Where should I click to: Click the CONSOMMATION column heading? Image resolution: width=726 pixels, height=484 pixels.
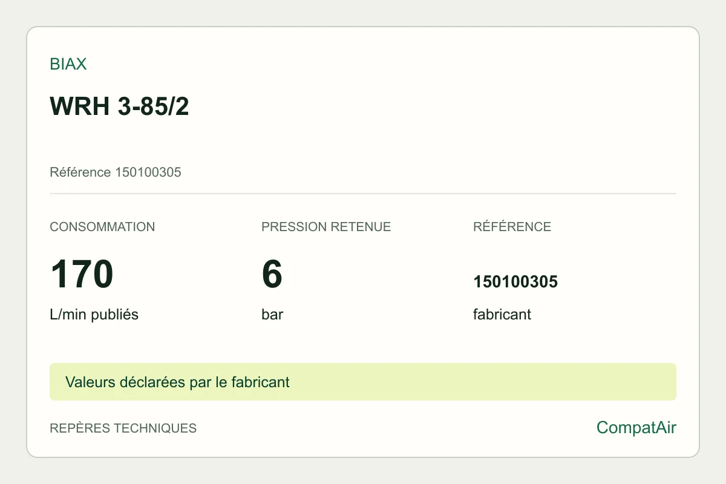[x=102, y=227]
